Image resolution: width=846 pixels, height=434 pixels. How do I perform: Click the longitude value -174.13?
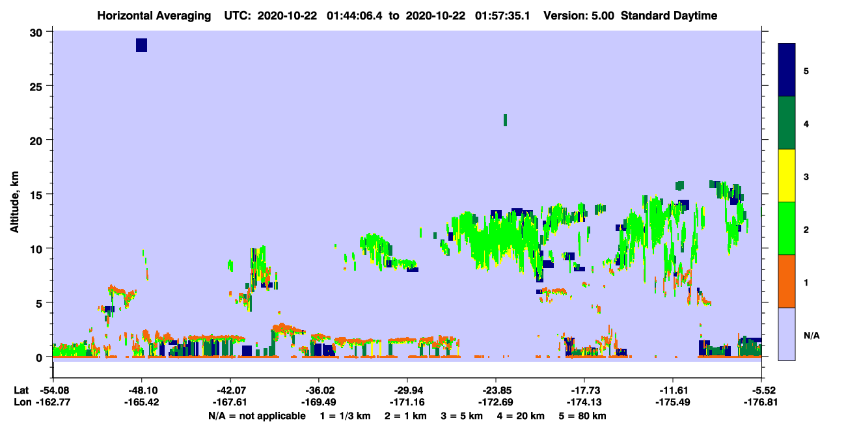584,403
